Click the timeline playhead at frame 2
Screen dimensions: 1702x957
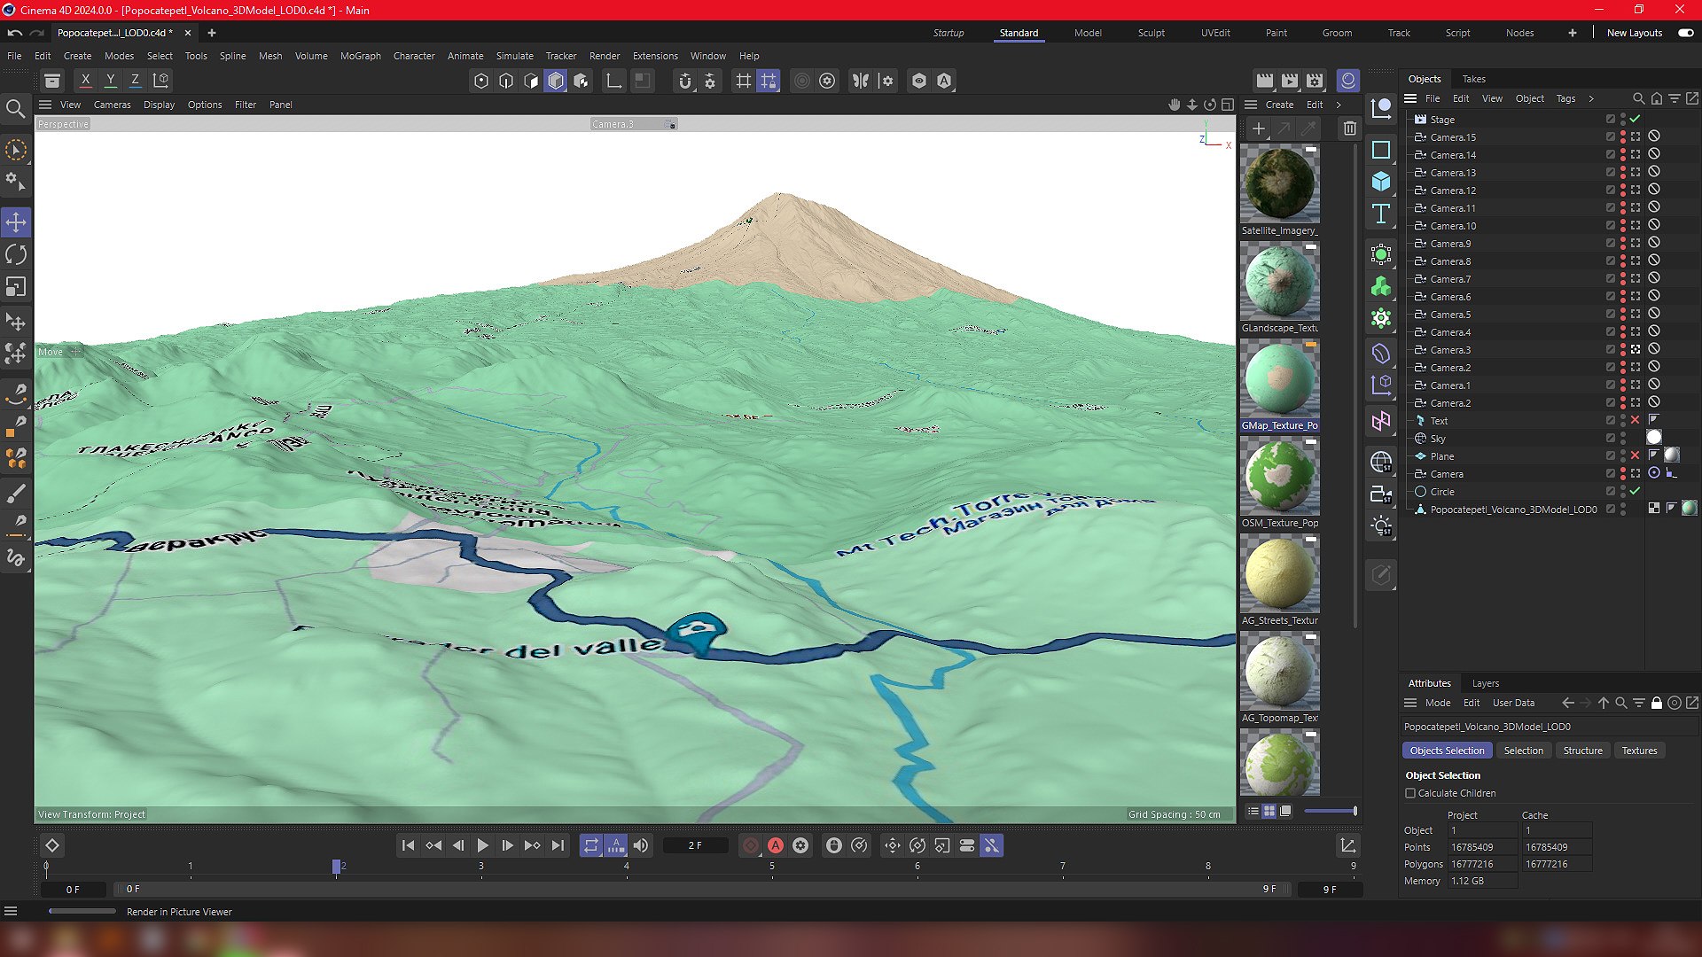pyautogui.click(x=337, y=867)
